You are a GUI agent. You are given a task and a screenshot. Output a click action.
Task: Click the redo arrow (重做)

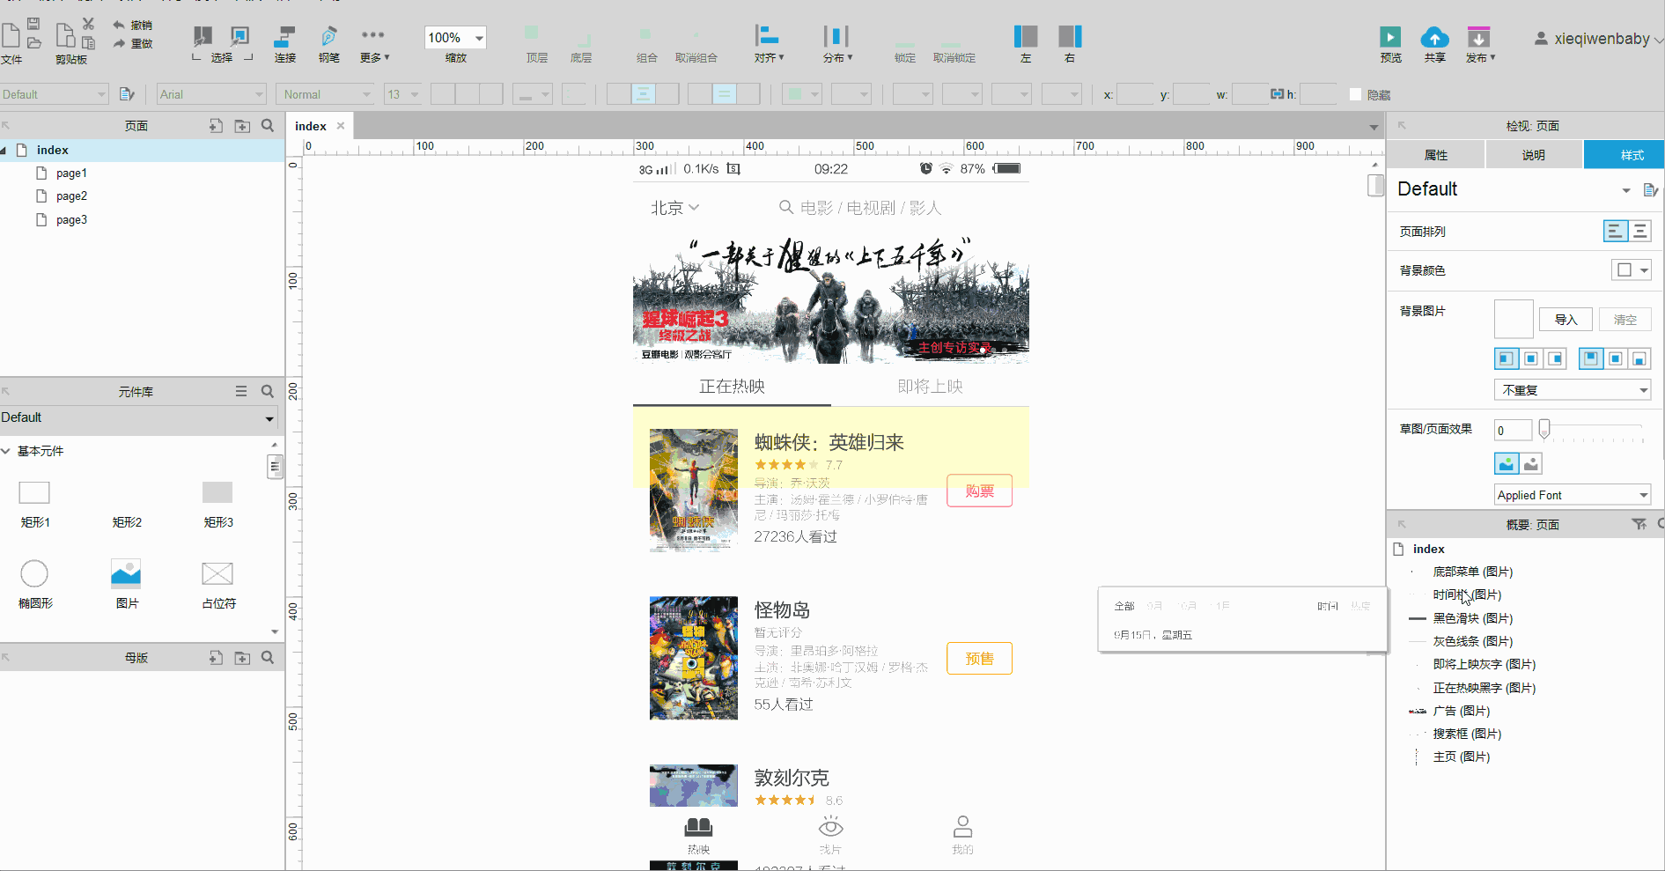tap(132, 43)
